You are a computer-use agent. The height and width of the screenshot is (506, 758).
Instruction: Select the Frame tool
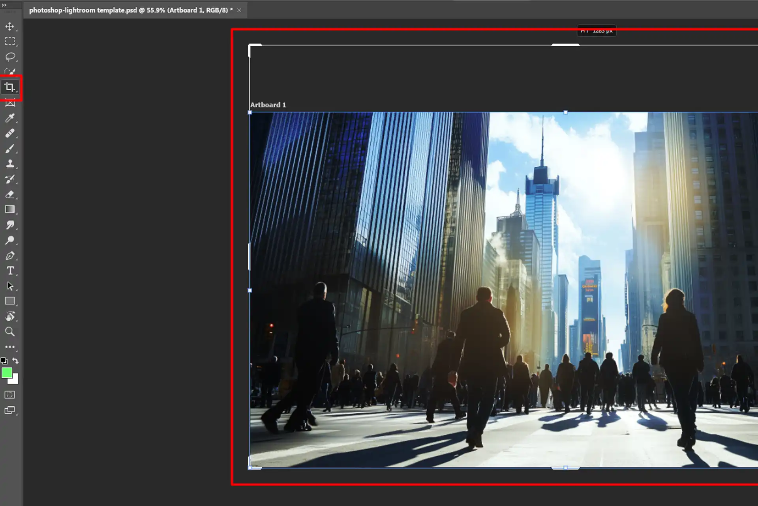pos(10,103)
